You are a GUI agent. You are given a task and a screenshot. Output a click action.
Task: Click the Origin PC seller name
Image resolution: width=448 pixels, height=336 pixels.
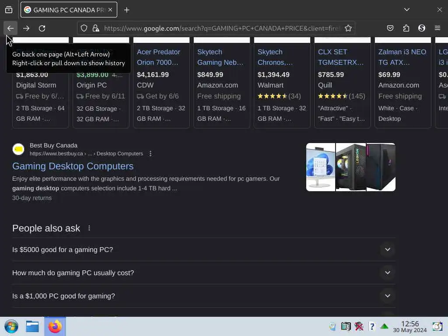(91, 85)
